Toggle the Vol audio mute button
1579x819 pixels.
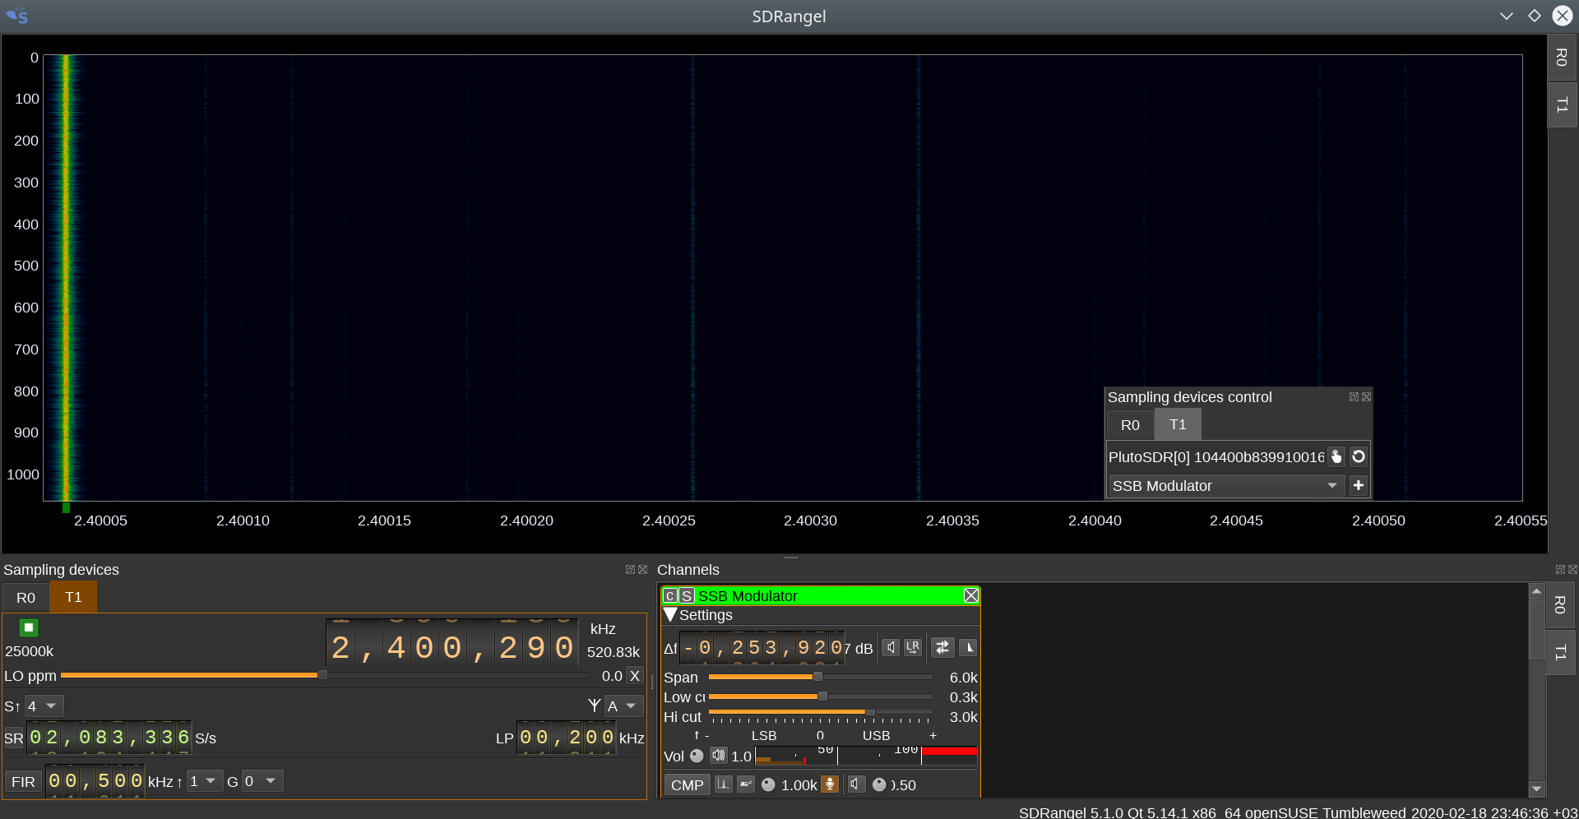719,756
